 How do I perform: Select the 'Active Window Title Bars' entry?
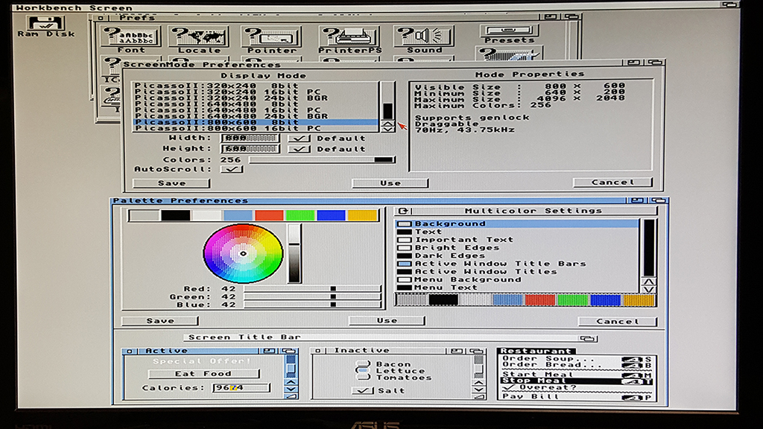(x=517, y=264)
